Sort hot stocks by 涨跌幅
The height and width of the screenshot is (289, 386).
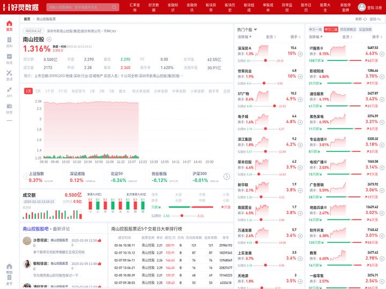coord(244,37)
